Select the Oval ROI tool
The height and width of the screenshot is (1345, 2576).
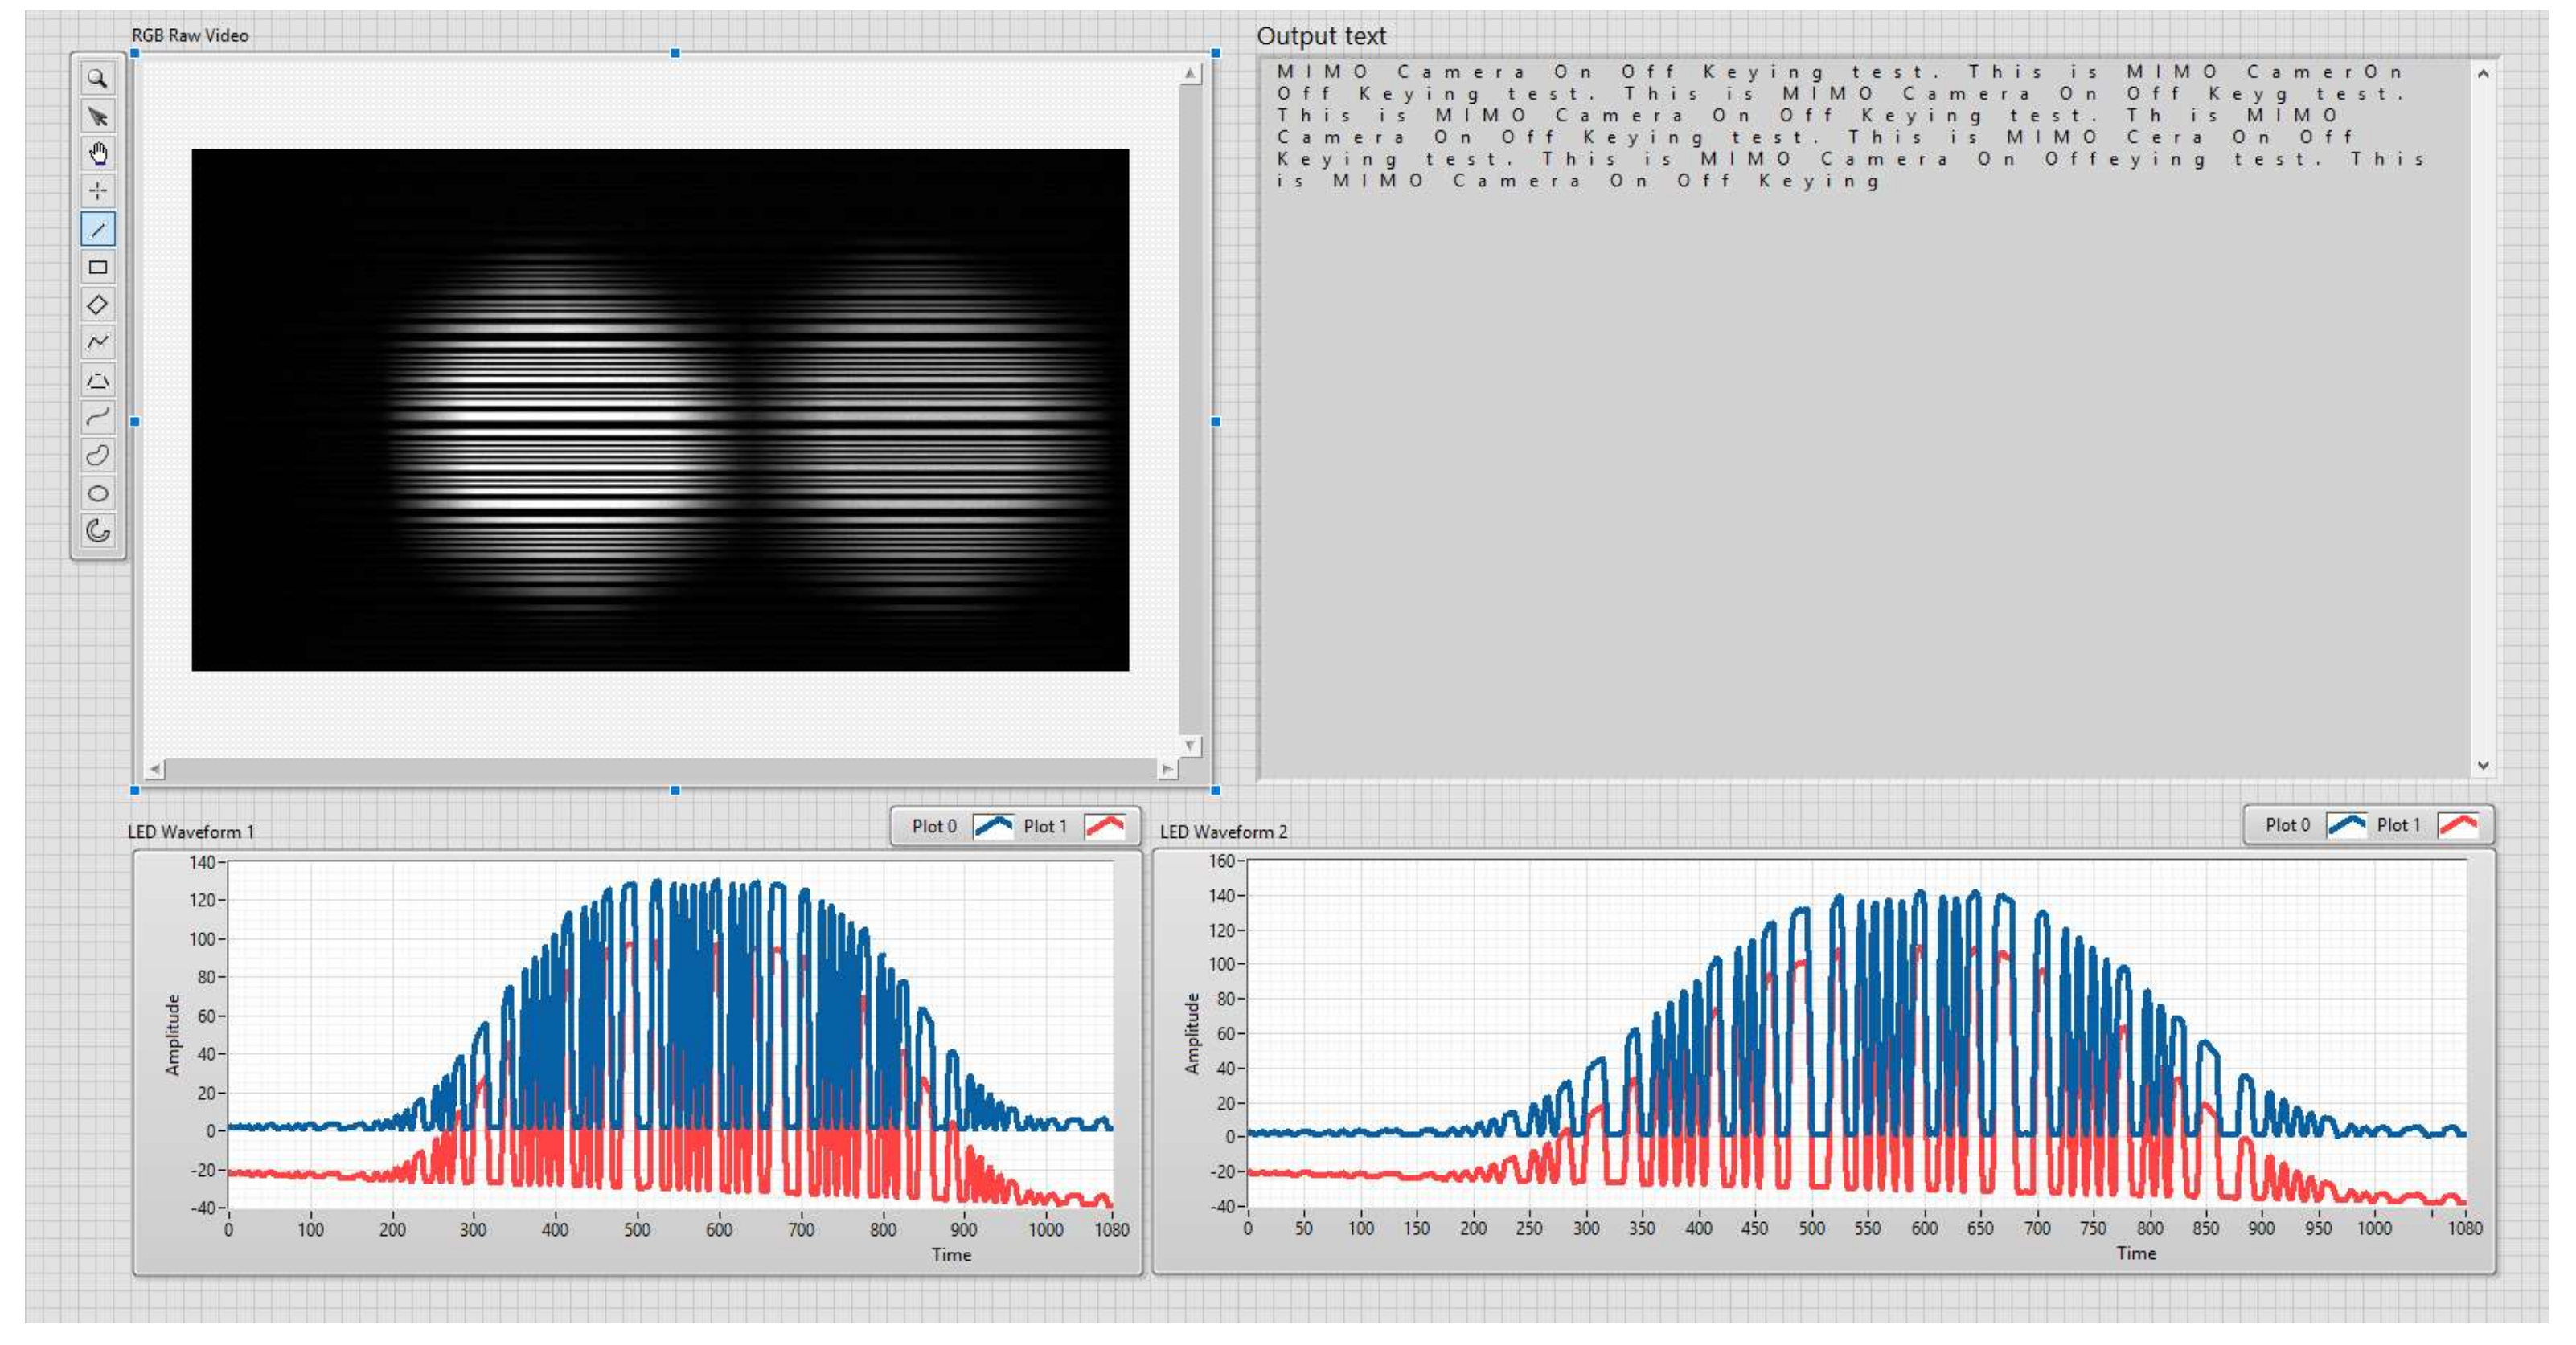(97, 493)
